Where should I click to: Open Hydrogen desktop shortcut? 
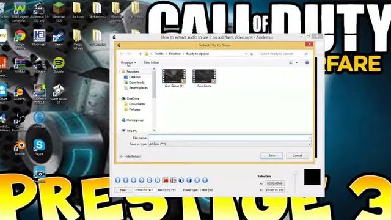(39, 38)
